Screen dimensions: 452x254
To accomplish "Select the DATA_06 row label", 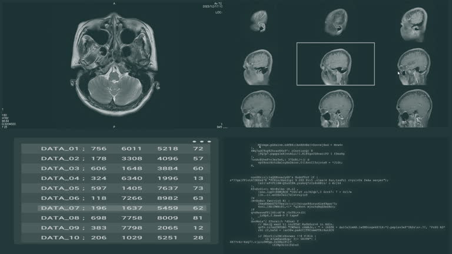I will click(59, 198).
